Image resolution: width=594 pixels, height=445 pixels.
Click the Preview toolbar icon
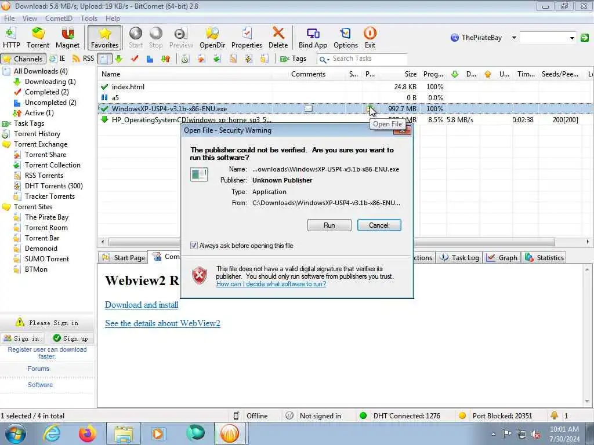point(181,38)
